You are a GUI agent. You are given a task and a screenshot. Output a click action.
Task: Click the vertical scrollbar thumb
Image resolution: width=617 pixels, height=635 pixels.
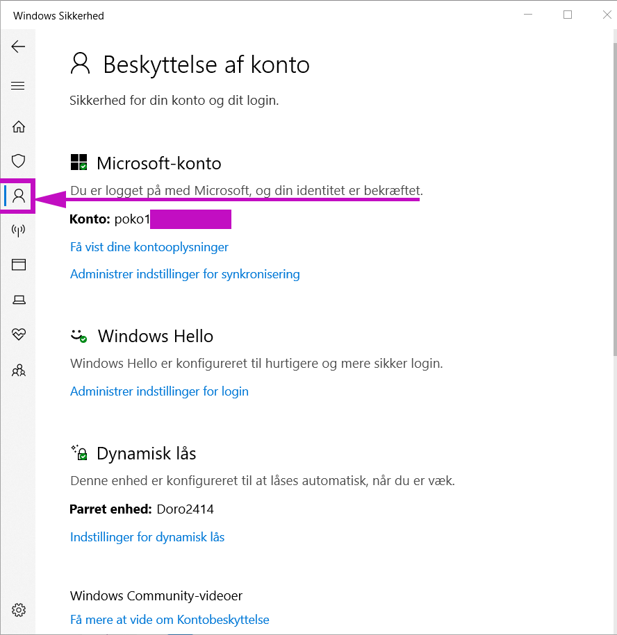[615, 198]
